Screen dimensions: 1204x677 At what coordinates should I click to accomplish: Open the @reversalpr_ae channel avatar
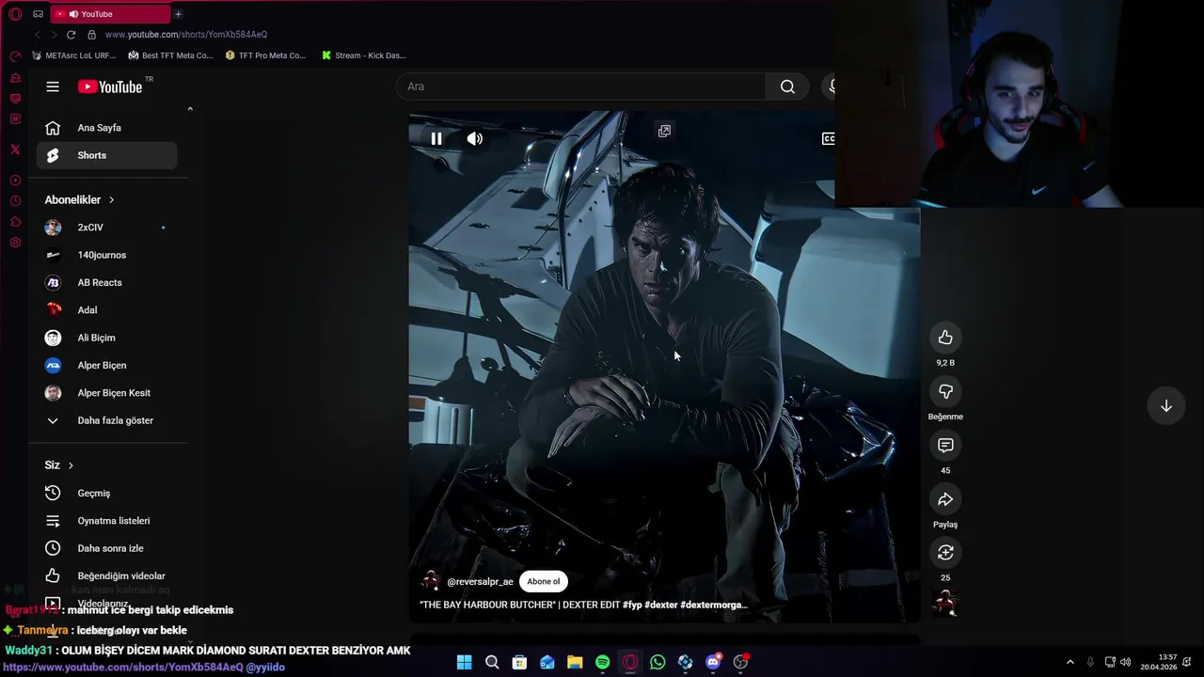coord(431,581)
